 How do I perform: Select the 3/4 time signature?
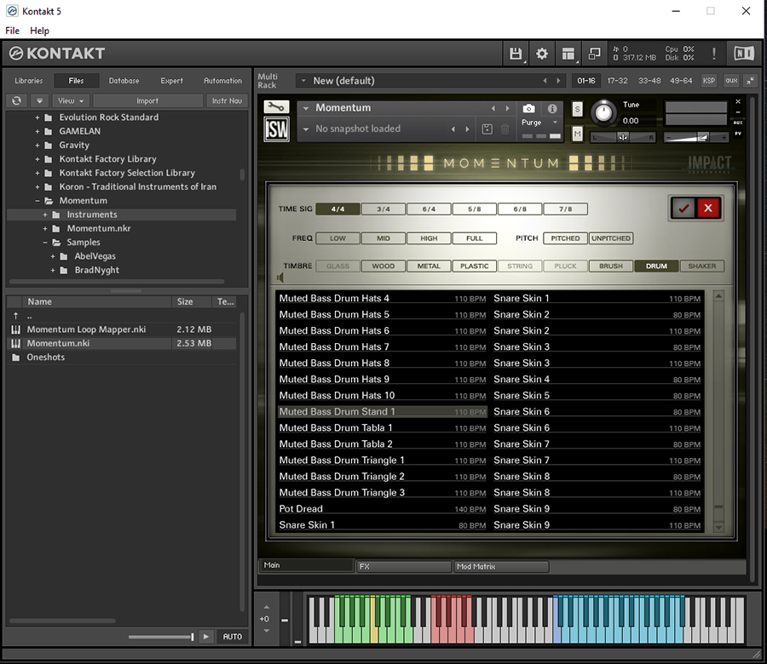tap(383, 209)
